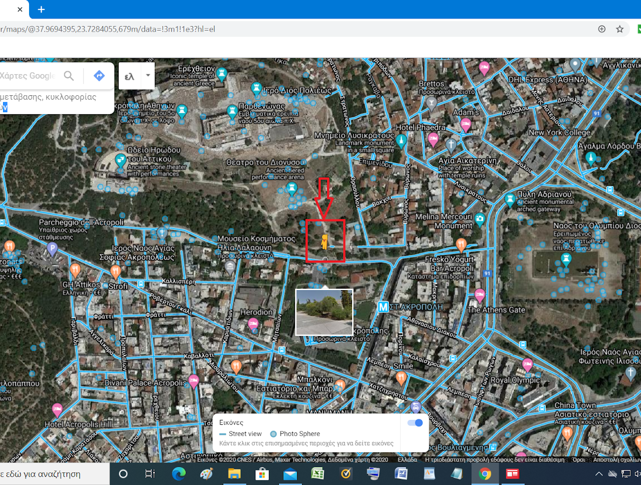Open the Ναός του Ολυμπίου Διός marker
This screenshot has width=641, height=485.
point(566,259)
